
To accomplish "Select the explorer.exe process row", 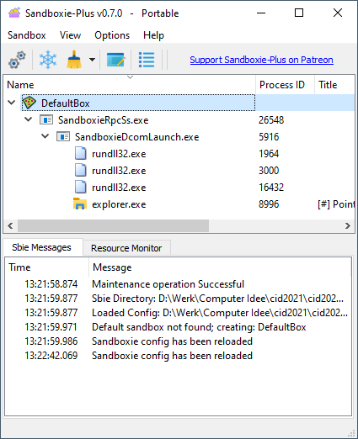I will 179,204.
